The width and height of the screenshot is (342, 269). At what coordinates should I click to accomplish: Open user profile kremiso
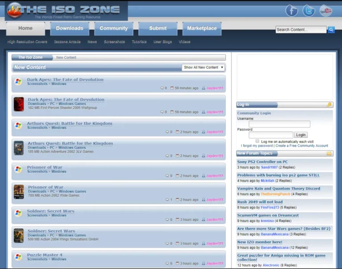[267, 221]
